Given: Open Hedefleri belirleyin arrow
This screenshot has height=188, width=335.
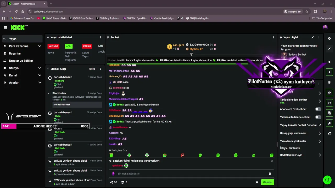Looking at the screenshot, I should [320, 155].
